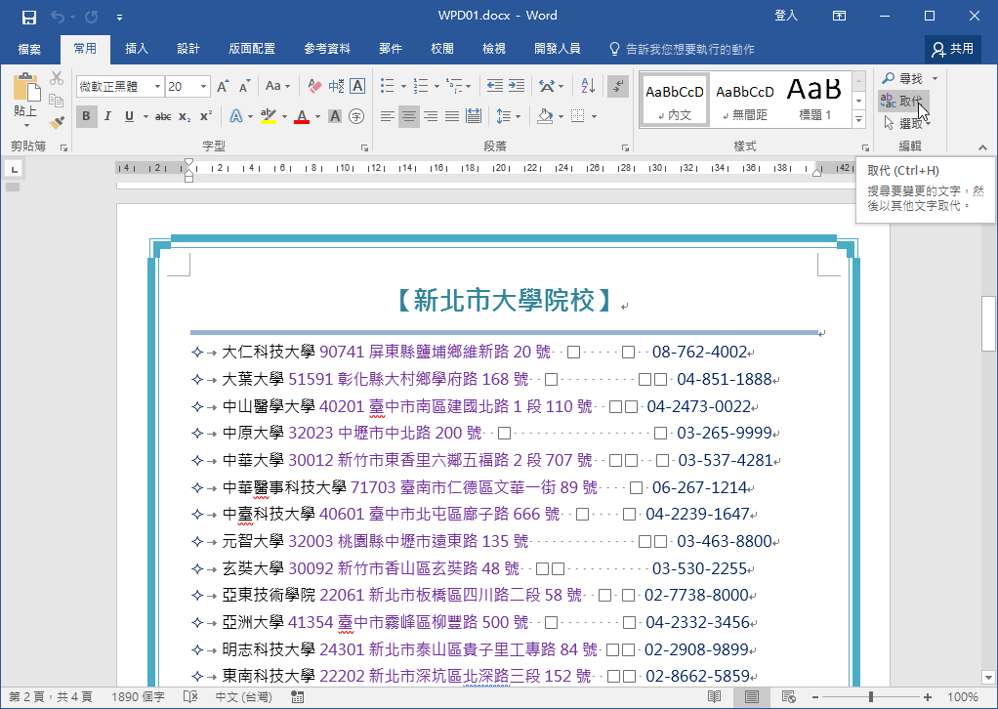Image resolution: width=998 pixels, height=709 pixels.
Task: Switch to the 參考資料 tab
Action: pyautogui.click(x=327, y=49)
